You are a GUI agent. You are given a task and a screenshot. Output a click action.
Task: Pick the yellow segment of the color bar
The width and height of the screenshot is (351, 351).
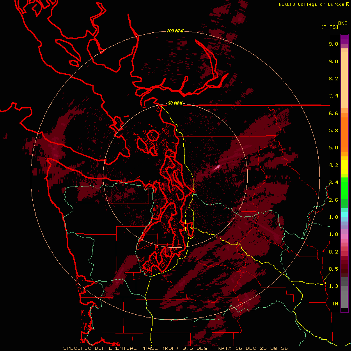tap(344, 167)
